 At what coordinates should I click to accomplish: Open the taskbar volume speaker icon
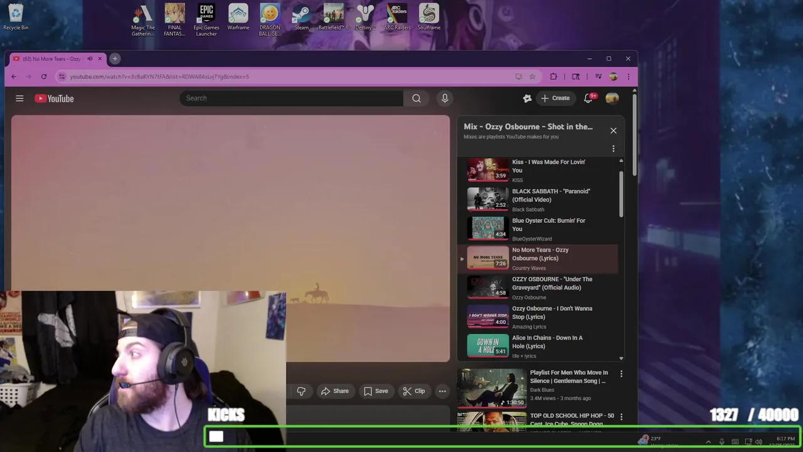(758, 442)
